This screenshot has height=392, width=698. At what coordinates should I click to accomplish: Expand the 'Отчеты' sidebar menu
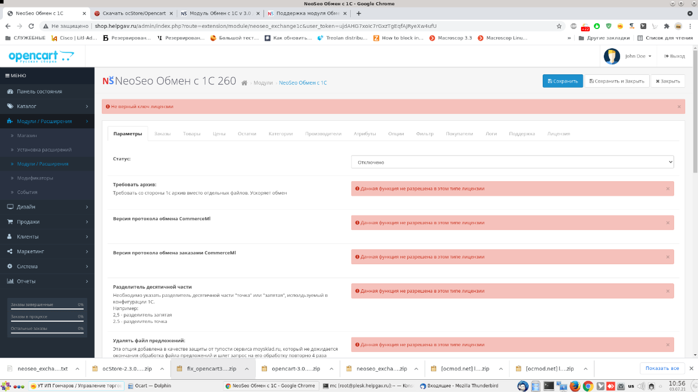47,281
